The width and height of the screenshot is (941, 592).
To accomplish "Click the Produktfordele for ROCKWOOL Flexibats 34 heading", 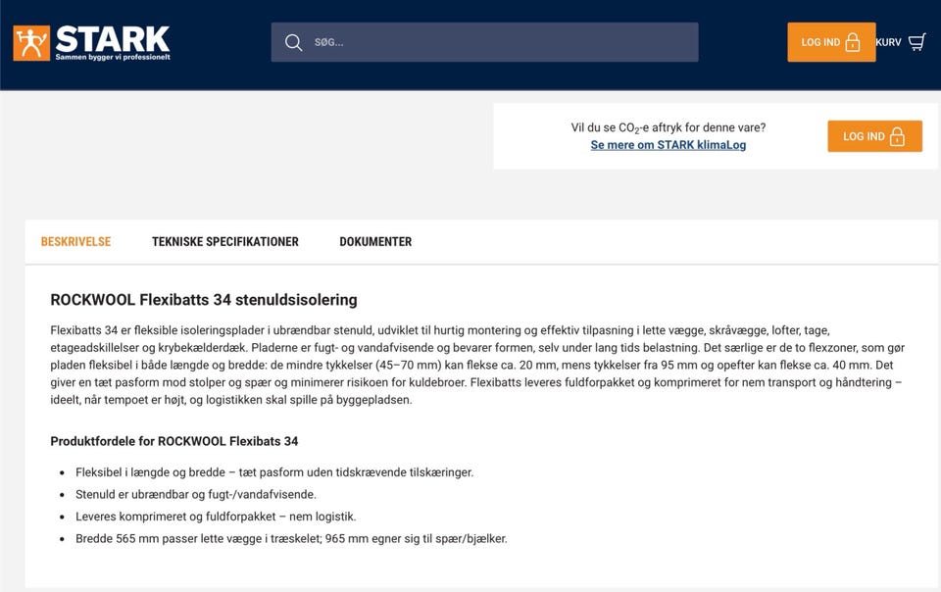I will (174, 441).
